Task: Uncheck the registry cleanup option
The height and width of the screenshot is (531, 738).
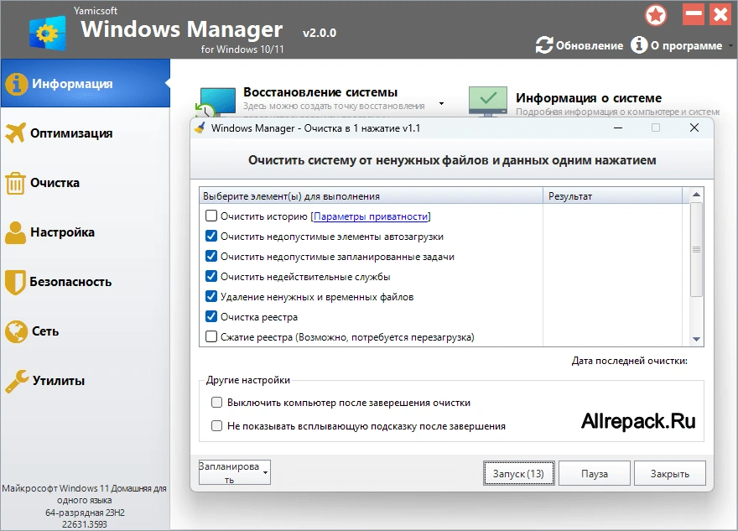Action: (x=211, y=316)
